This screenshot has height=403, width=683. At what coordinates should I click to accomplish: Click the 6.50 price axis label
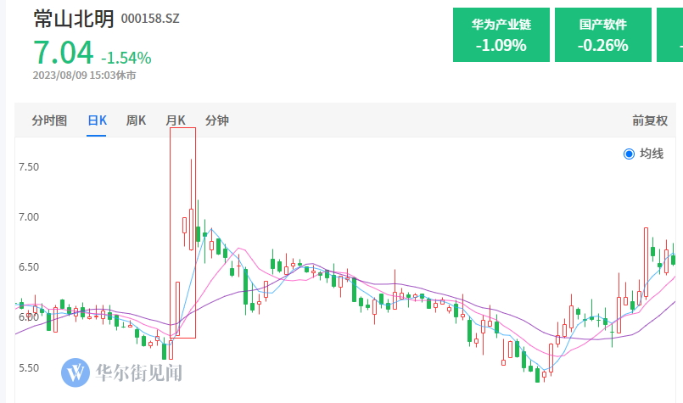tap(29, 267)
